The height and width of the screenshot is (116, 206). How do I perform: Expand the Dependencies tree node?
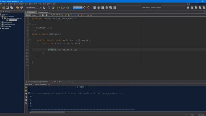coord(1,22)
